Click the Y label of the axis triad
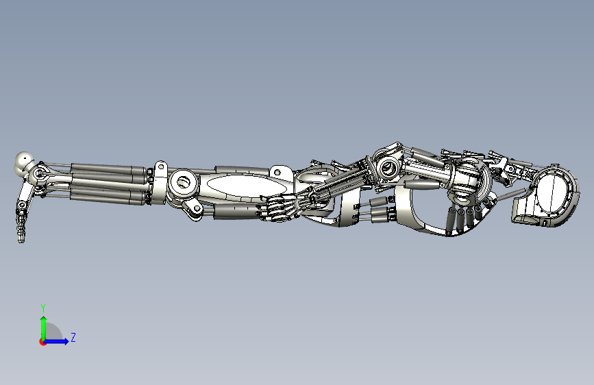The height and width of the screenshot is (385, 594). coord(43,308)
